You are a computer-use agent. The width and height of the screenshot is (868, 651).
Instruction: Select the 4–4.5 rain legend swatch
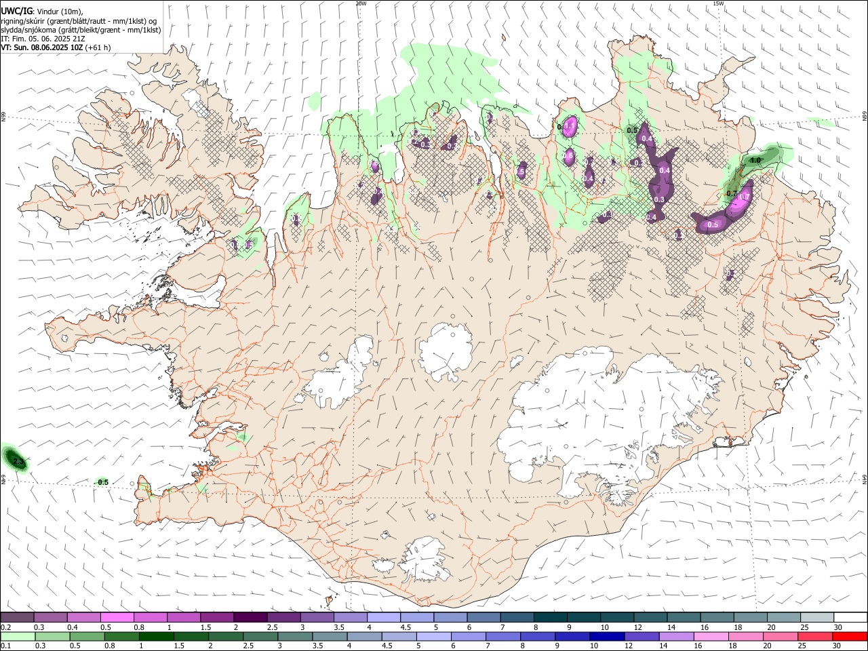pyautogui.click(x=364, y=637)
